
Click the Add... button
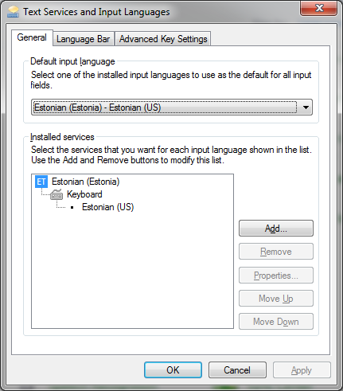(x=276, y=229)
